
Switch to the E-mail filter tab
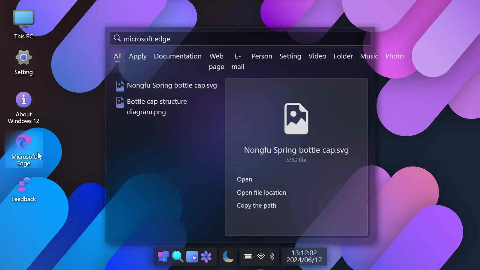[238, 61]
